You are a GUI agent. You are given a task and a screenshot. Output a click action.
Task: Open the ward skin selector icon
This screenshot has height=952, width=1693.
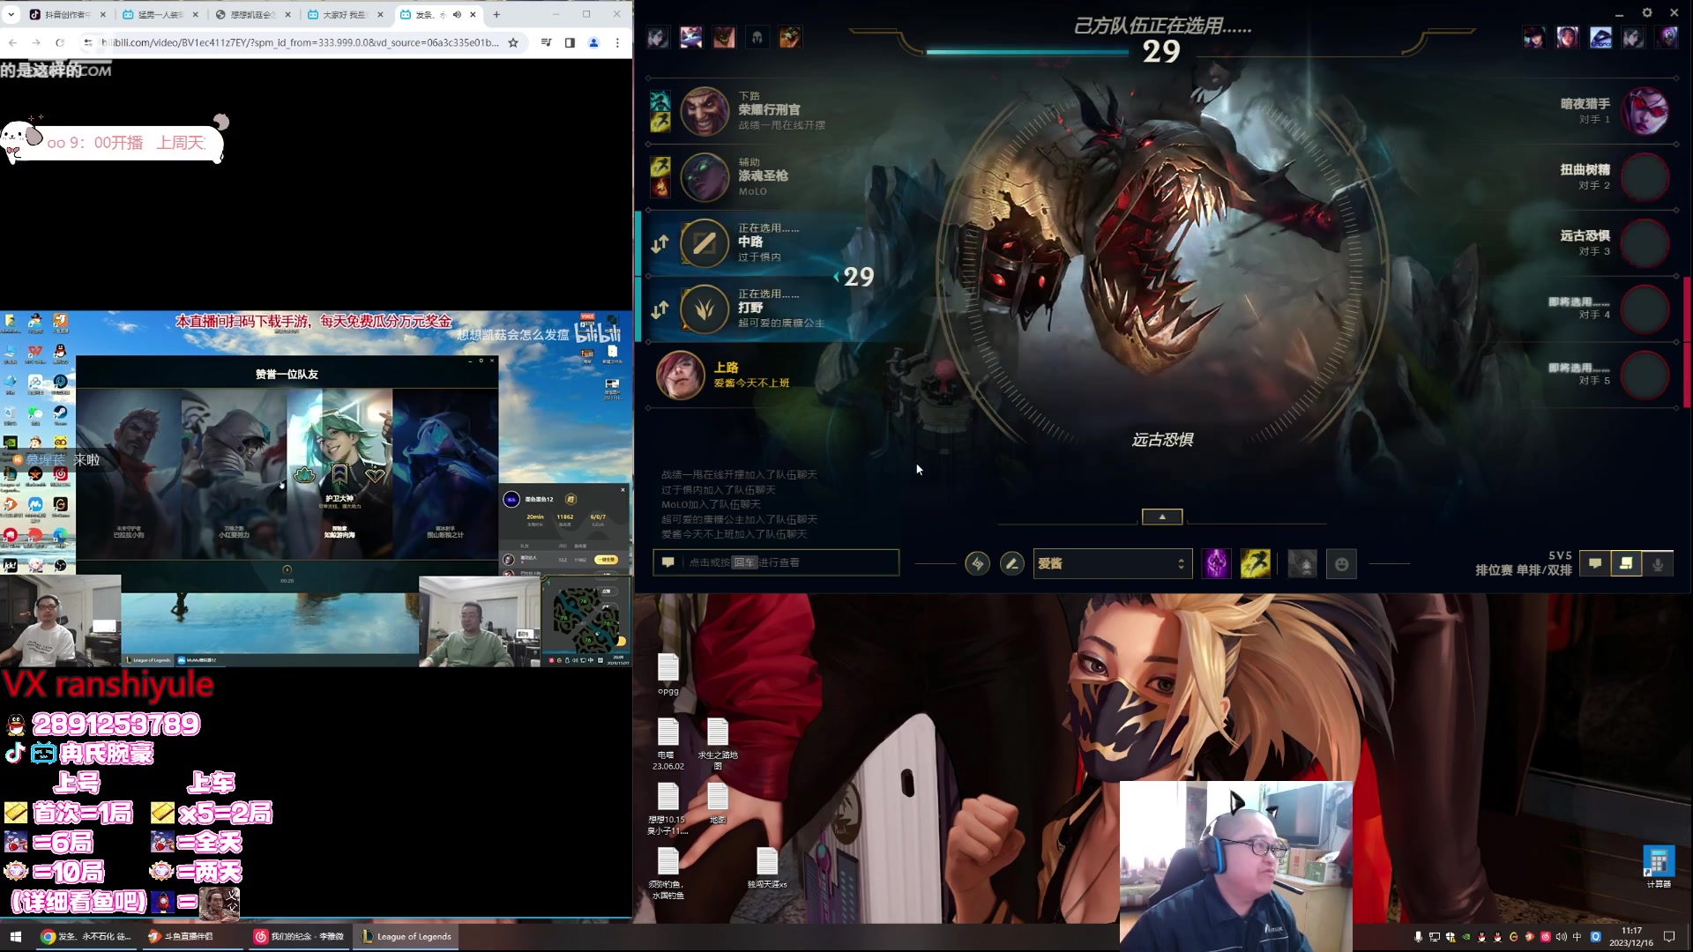click(1302, 563)
